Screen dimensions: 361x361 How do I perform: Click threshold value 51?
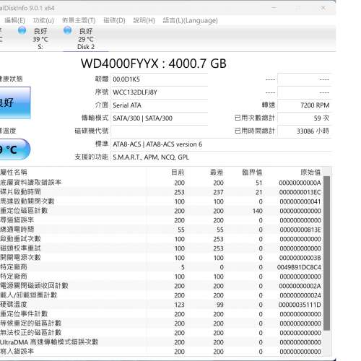[258, 183]
